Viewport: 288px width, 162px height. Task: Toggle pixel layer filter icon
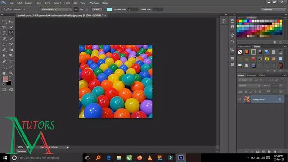[x=256, y=80]
